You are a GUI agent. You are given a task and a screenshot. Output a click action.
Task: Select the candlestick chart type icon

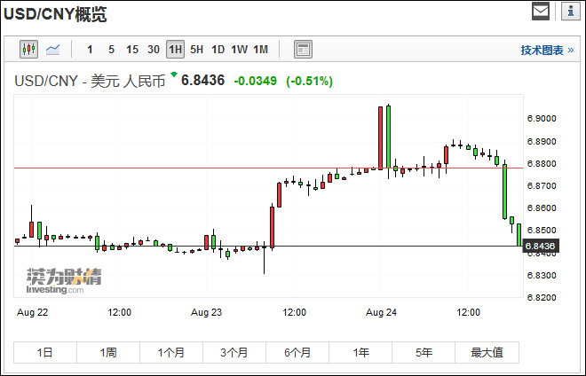click(29, 50)
